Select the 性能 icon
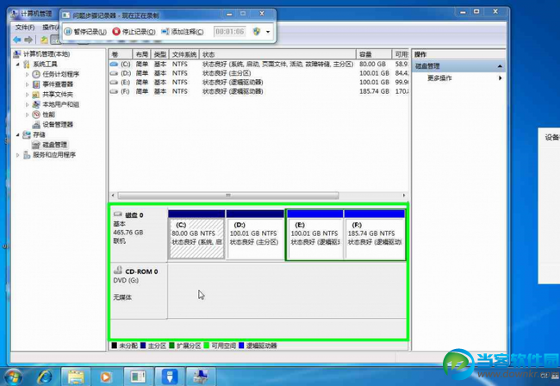560x386 pixels. [x=36, y=115]
